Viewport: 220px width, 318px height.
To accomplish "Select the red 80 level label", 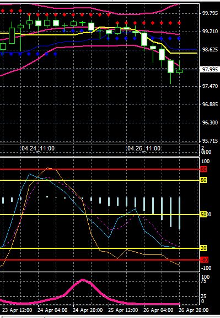I will coord(203,169).
